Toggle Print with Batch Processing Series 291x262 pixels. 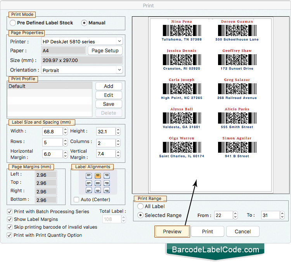pyautogui.click(x=10, y=212)
